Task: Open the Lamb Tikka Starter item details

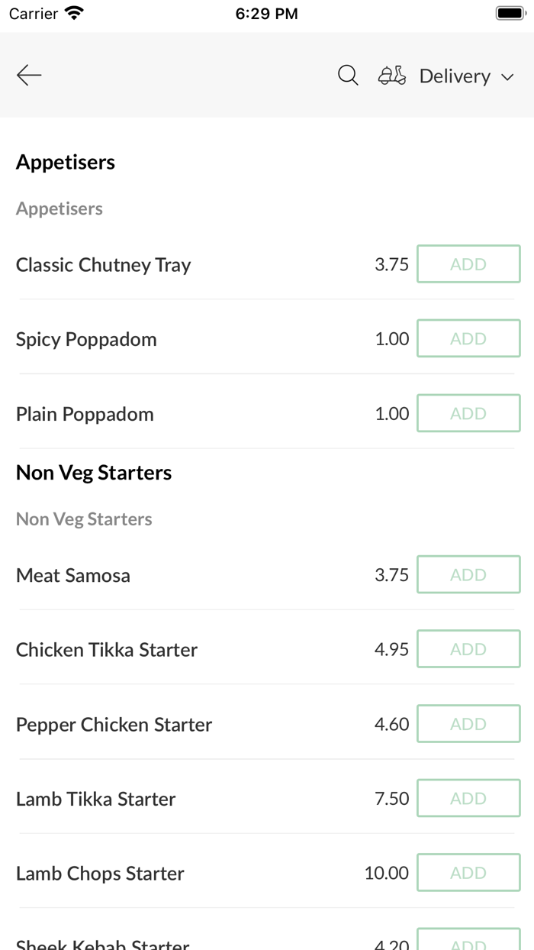Action: pyautogui.click(x=95, y=798)
